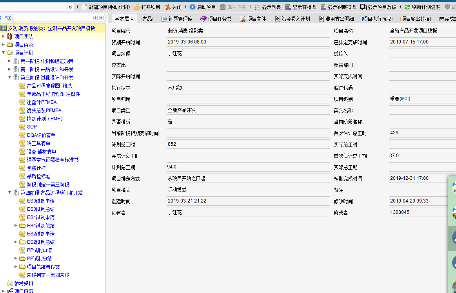Expand the ES1试制总结 tree node
Image resolution: width=456 pixels, height=293 pixels.
(x=16, y=226)
